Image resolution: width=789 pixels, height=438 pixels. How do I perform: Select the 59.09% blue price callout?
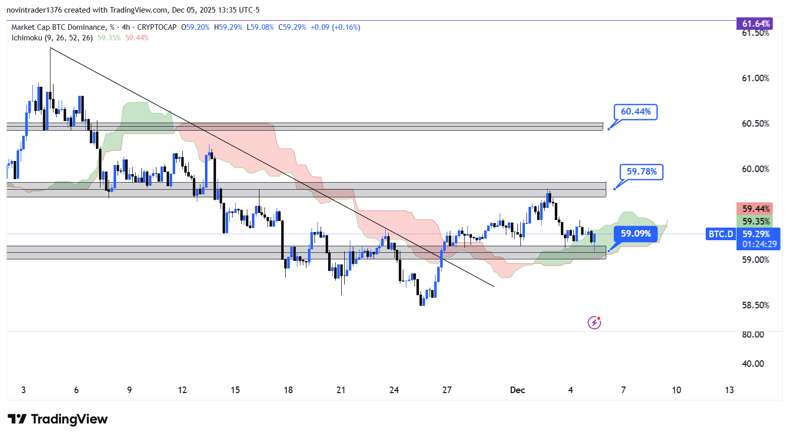(x=635, y=234)
